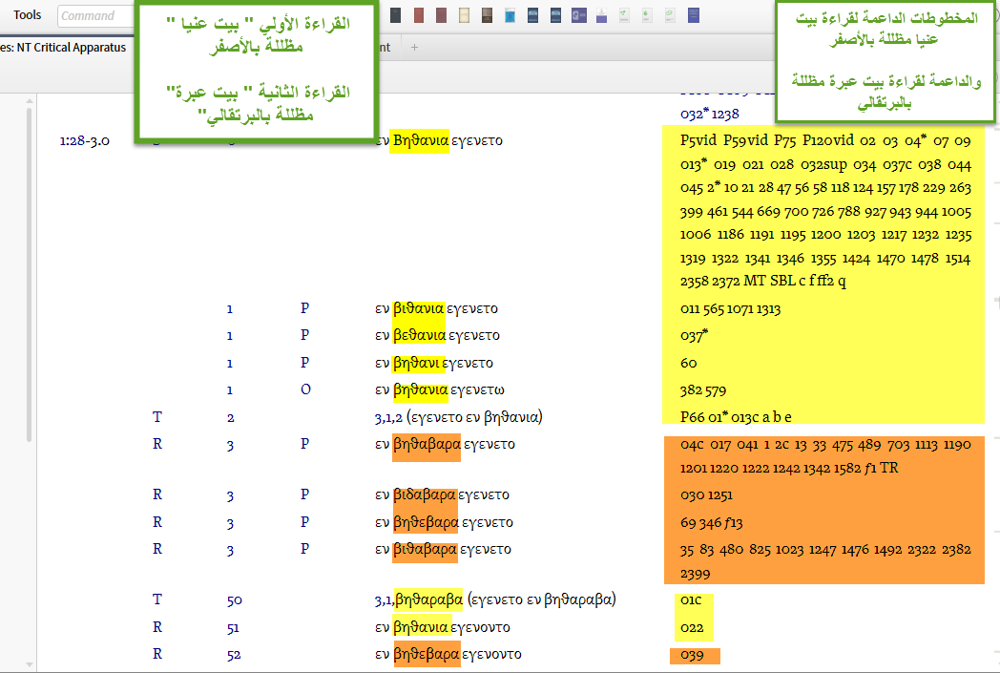
Task: Open the dark navy book in shortcuts bar
Action: 395,15
